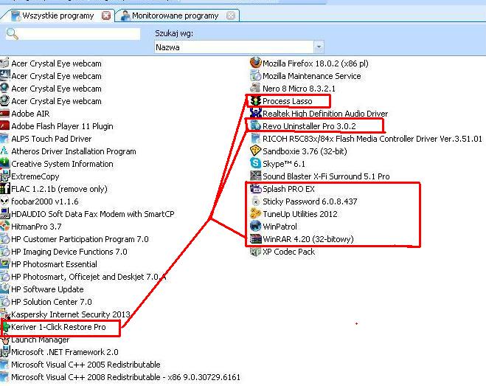Select the Nero 8 Micro icon
The image size is (486, 386).
pyautogui.click(x=255, y=88)
